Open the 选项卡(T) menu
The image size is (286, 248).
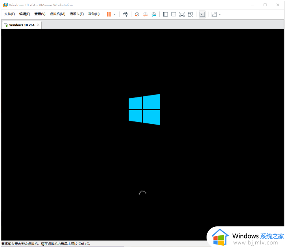point(77,14)
